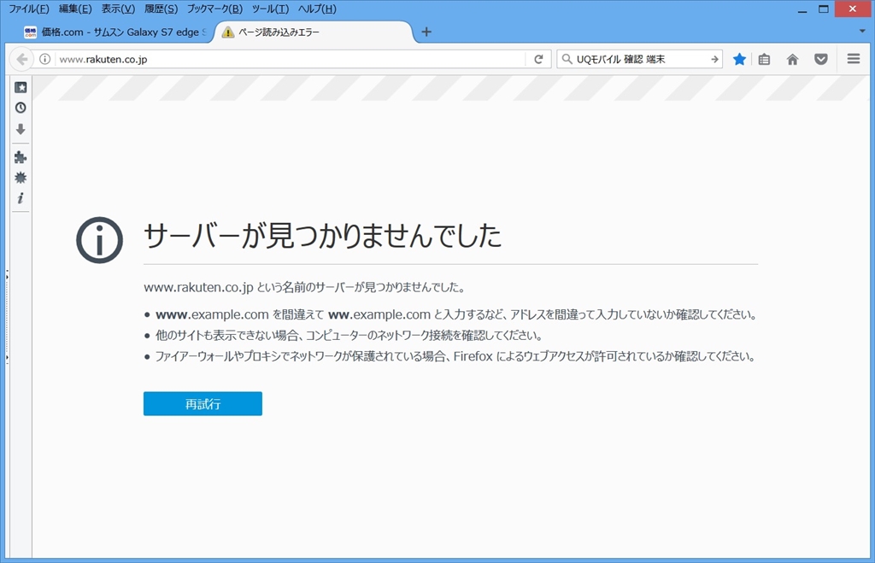Click the back arrow navigation button

click(21, 59)
